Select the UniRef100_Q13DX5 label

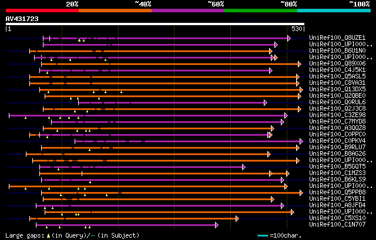pyautogui.click(x=337, y=90)
